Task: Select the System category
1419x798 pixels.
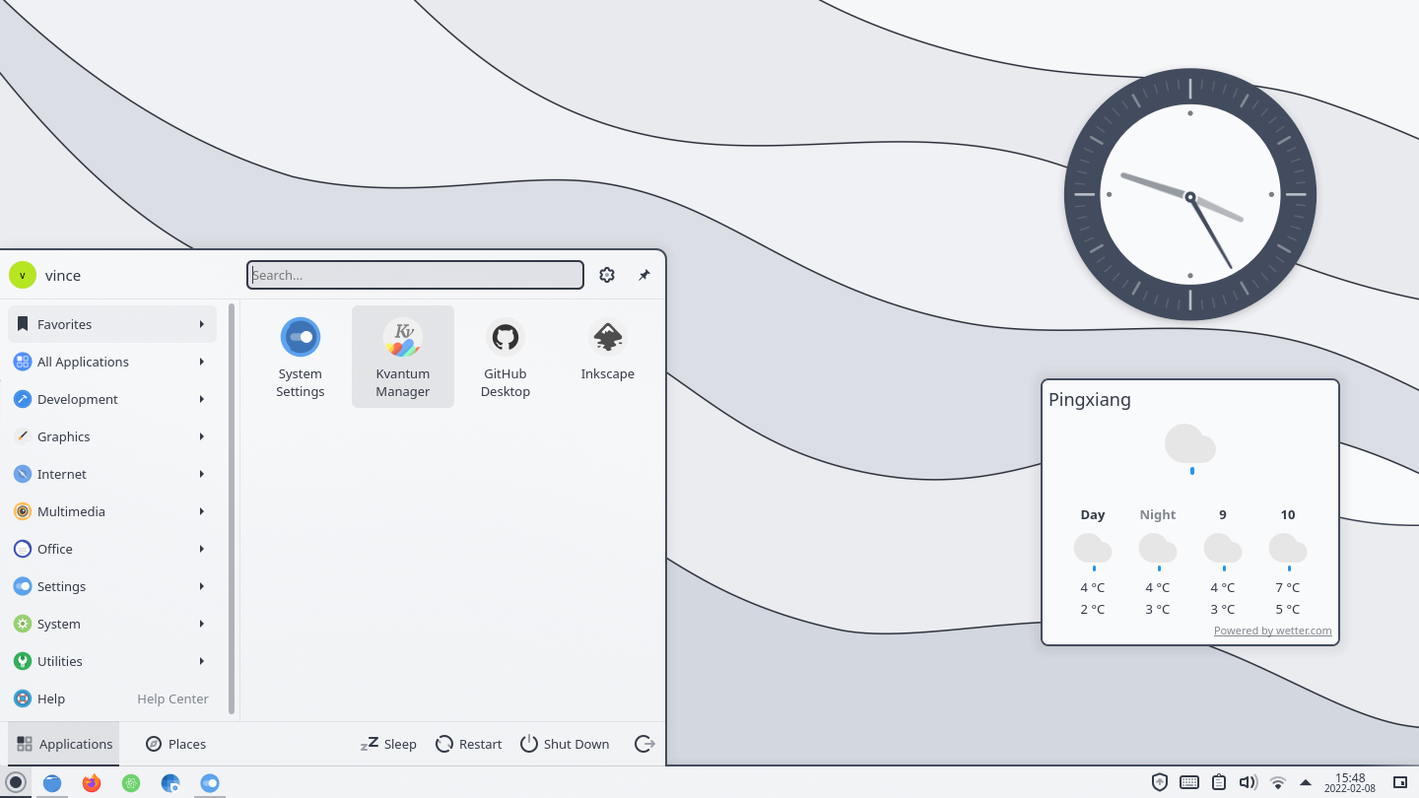Action: point(112,624)
